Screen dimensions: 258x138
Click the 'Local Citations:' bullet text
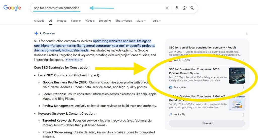(54, 94)
